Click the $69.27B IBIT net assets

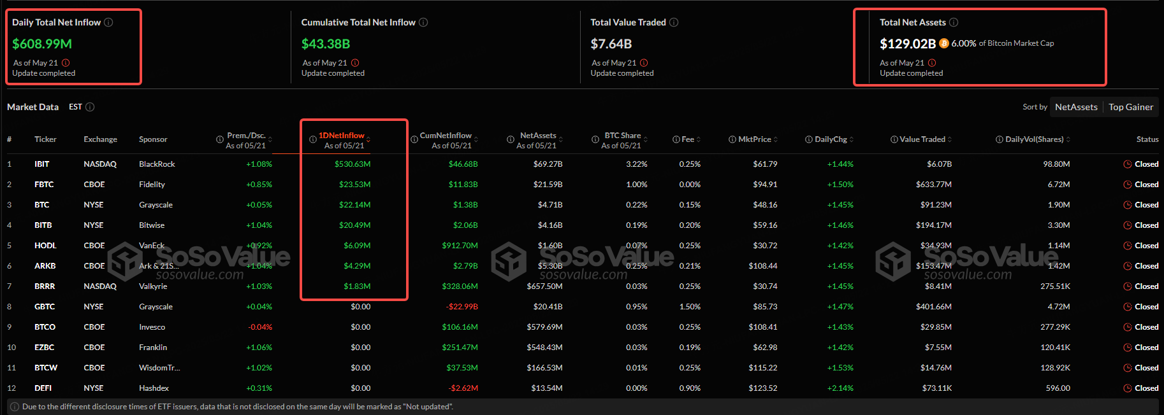(548, 164)
